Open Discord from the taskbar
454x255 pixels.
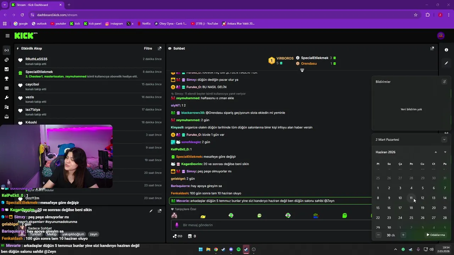click(x=231, y=249)
